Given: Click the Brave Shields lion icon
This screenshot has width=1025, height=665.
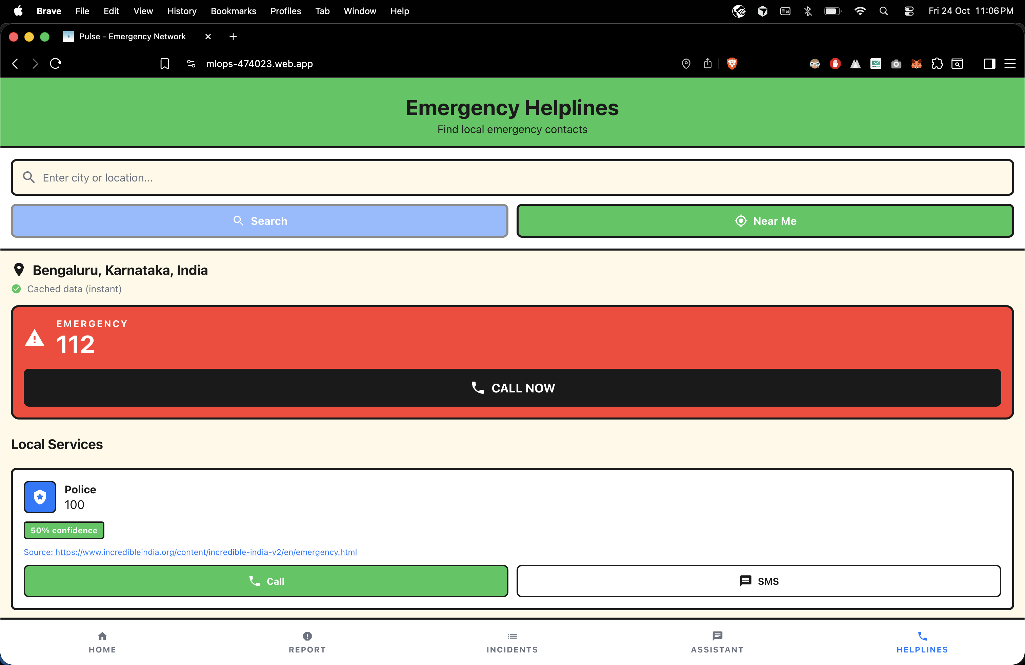Looking at the screenshot, I should click(732, 64).
